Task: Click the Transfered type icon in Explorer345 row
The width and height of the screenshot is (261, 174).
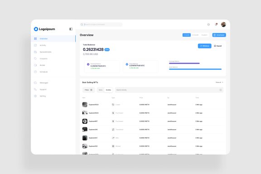Action: coord(113,130)
